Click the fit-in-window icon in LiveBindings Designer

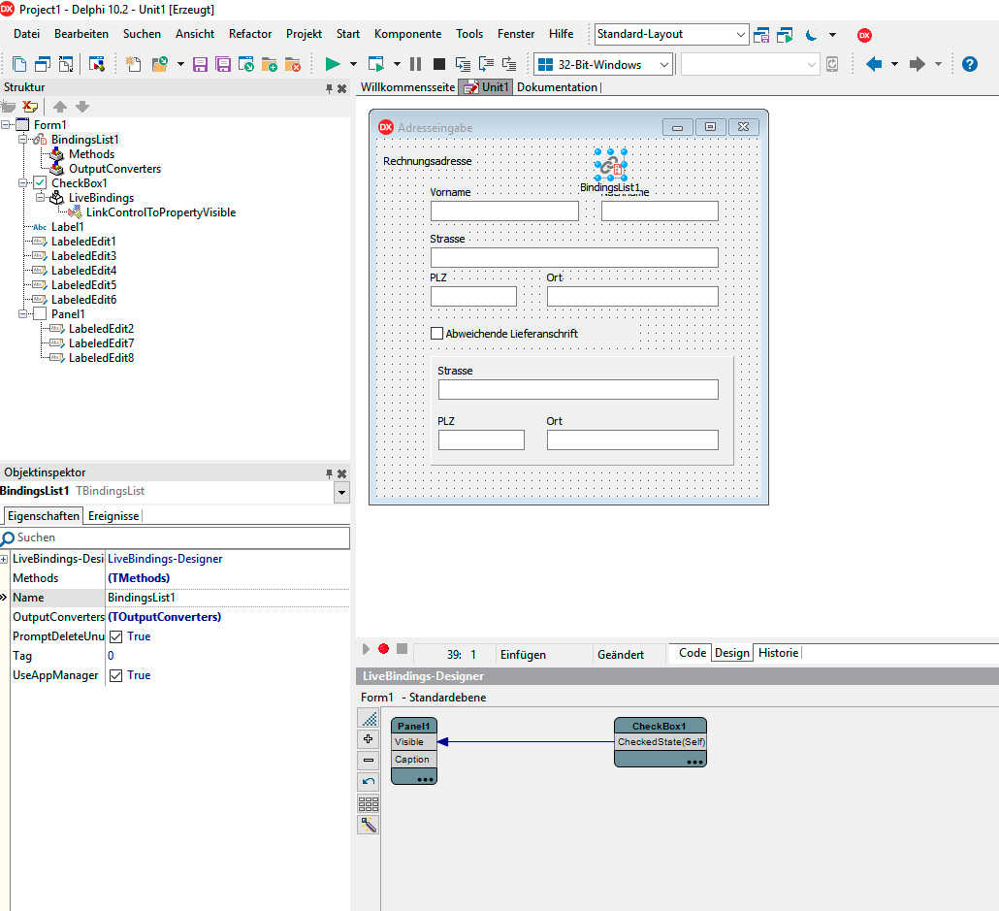(x=369, y=719)
